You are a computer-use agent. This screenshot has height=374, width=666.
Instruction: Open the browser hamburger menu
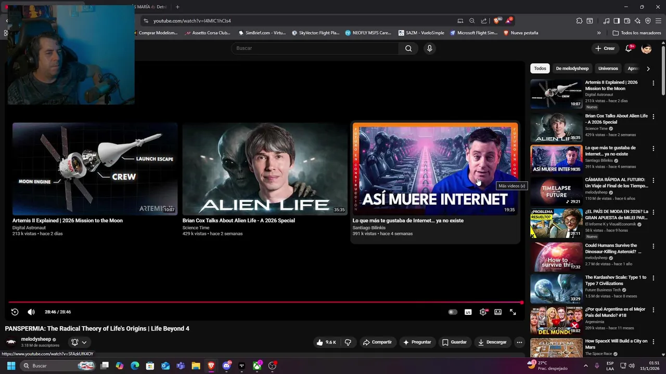pyautogui.click(x=658, y=21)
